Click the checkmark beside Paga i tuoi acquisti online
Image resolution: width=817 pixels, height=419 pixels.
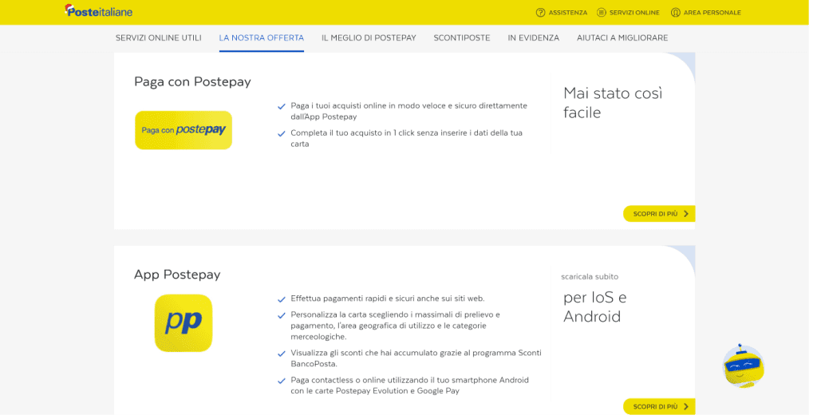(x=282, y=106)
